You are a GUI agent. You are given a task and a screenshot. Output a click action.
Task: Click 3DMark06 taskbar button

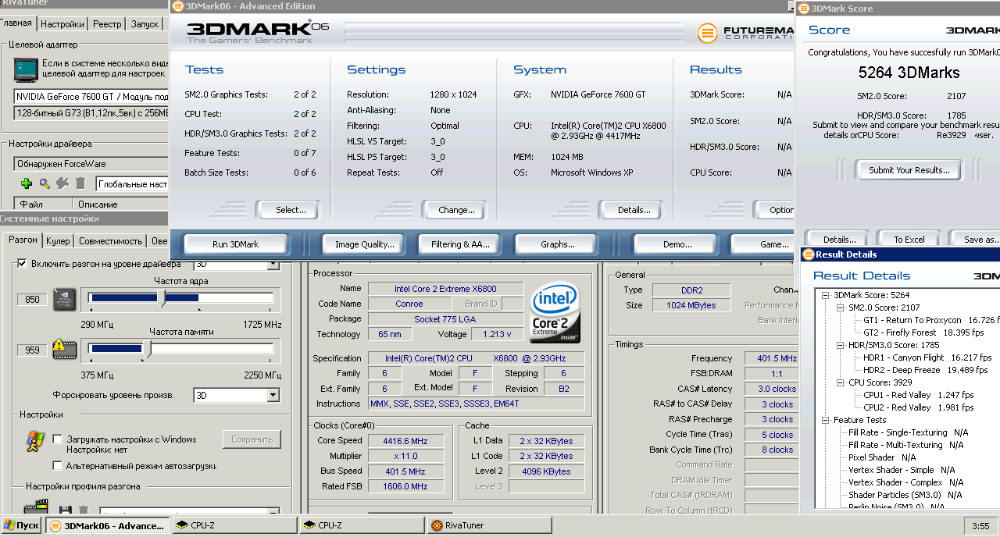107,525
